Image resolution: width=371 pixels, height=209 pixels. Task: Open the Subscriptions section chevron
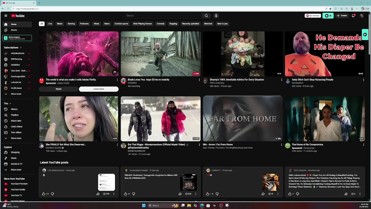tap(21, 47)
